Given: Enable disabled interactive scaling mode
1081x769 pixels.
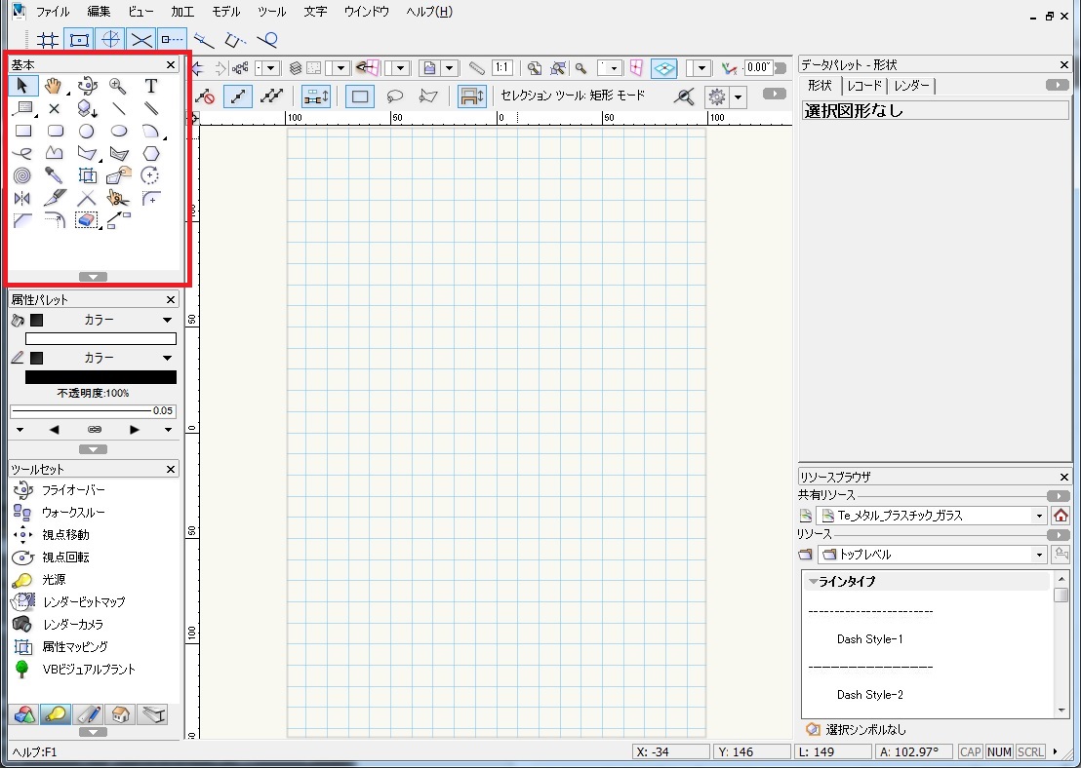Looking at the screenshot, I should coord(205,96).
